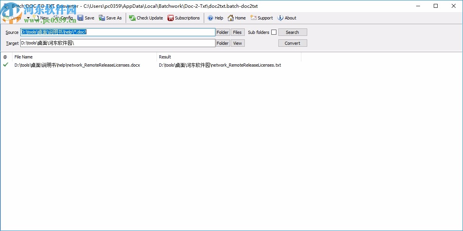Save the current batch project
The image size is (463, 231).
[86, 18]
